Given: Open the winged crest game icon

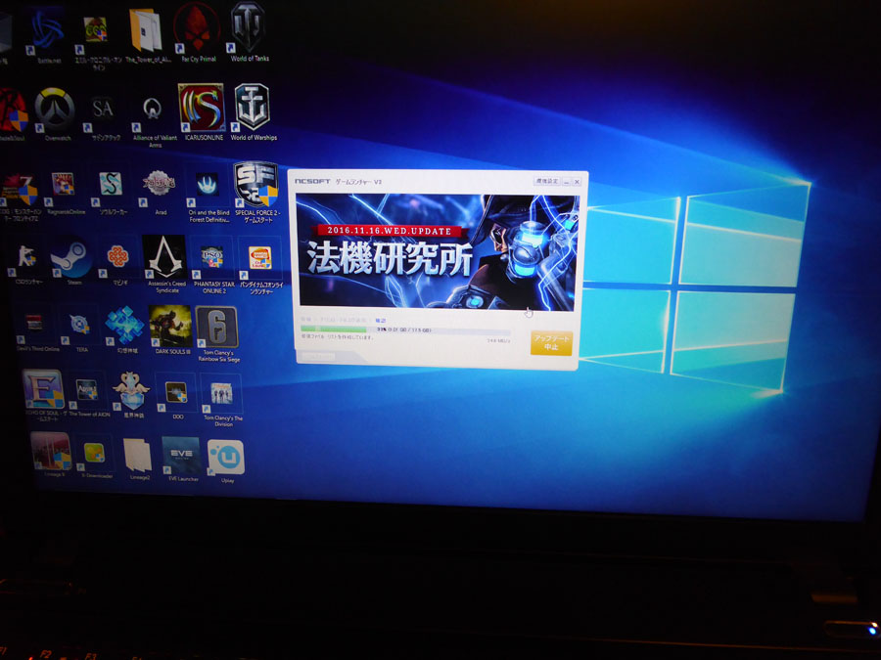Looking at the screenshot, I should pos(130,395).
